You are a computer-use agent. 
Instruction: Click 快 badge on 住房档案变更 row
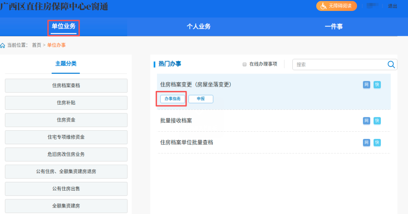click(x=377, y=85)
